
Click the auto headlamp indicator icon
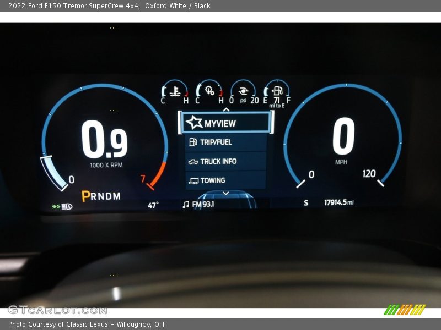click(67, 207)
